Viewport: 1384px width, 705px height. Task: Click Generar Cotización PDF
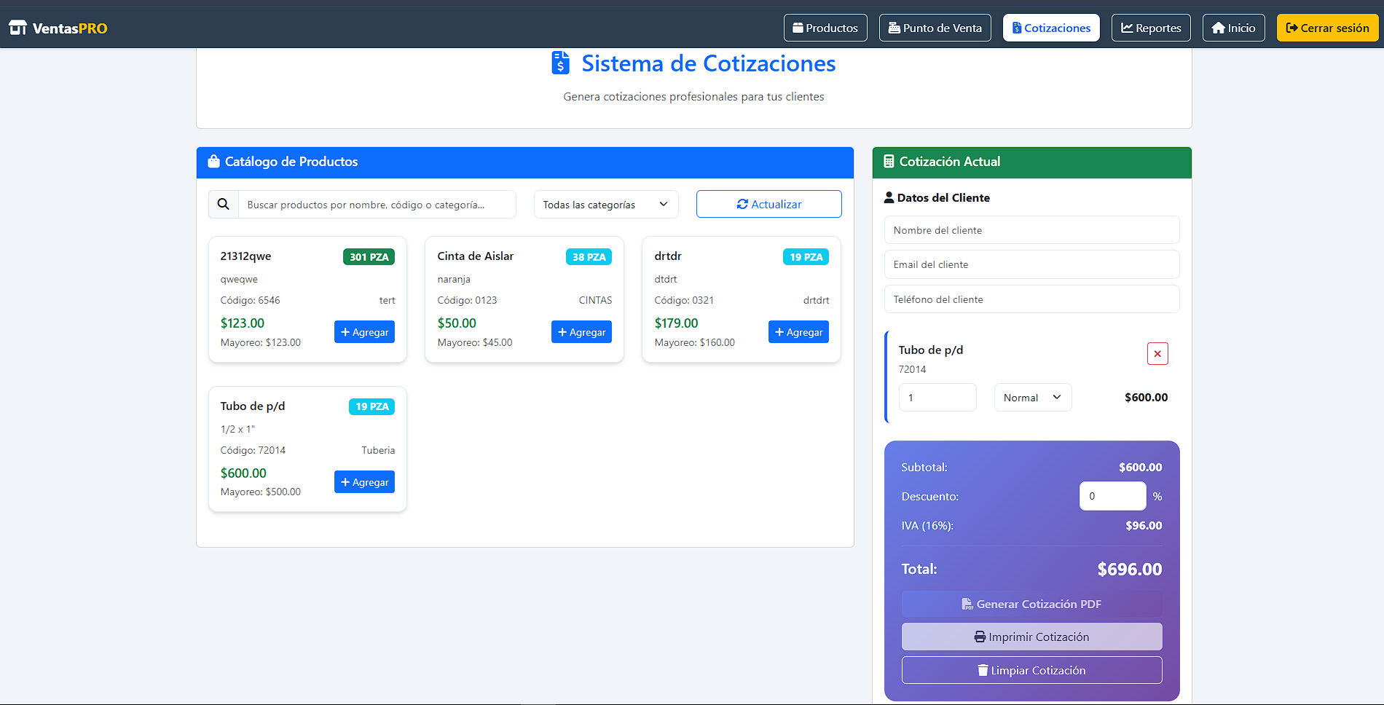[1031, 604]
